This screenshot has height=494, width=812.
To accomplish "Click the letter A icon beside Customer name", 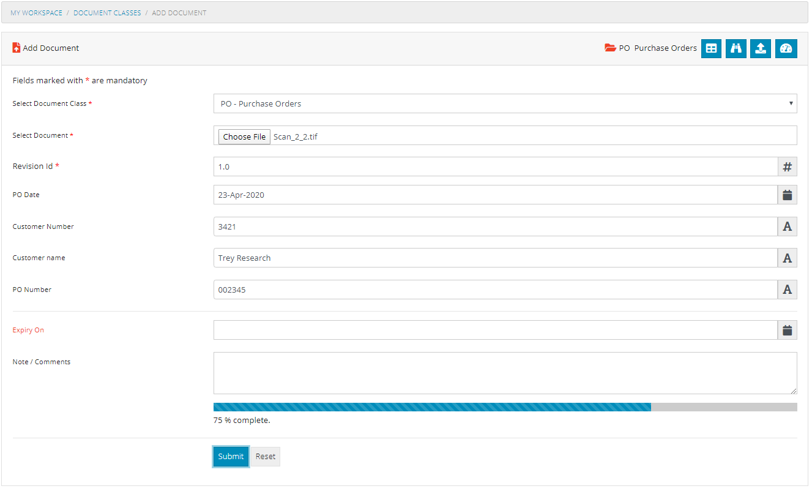I will point(787,258).
